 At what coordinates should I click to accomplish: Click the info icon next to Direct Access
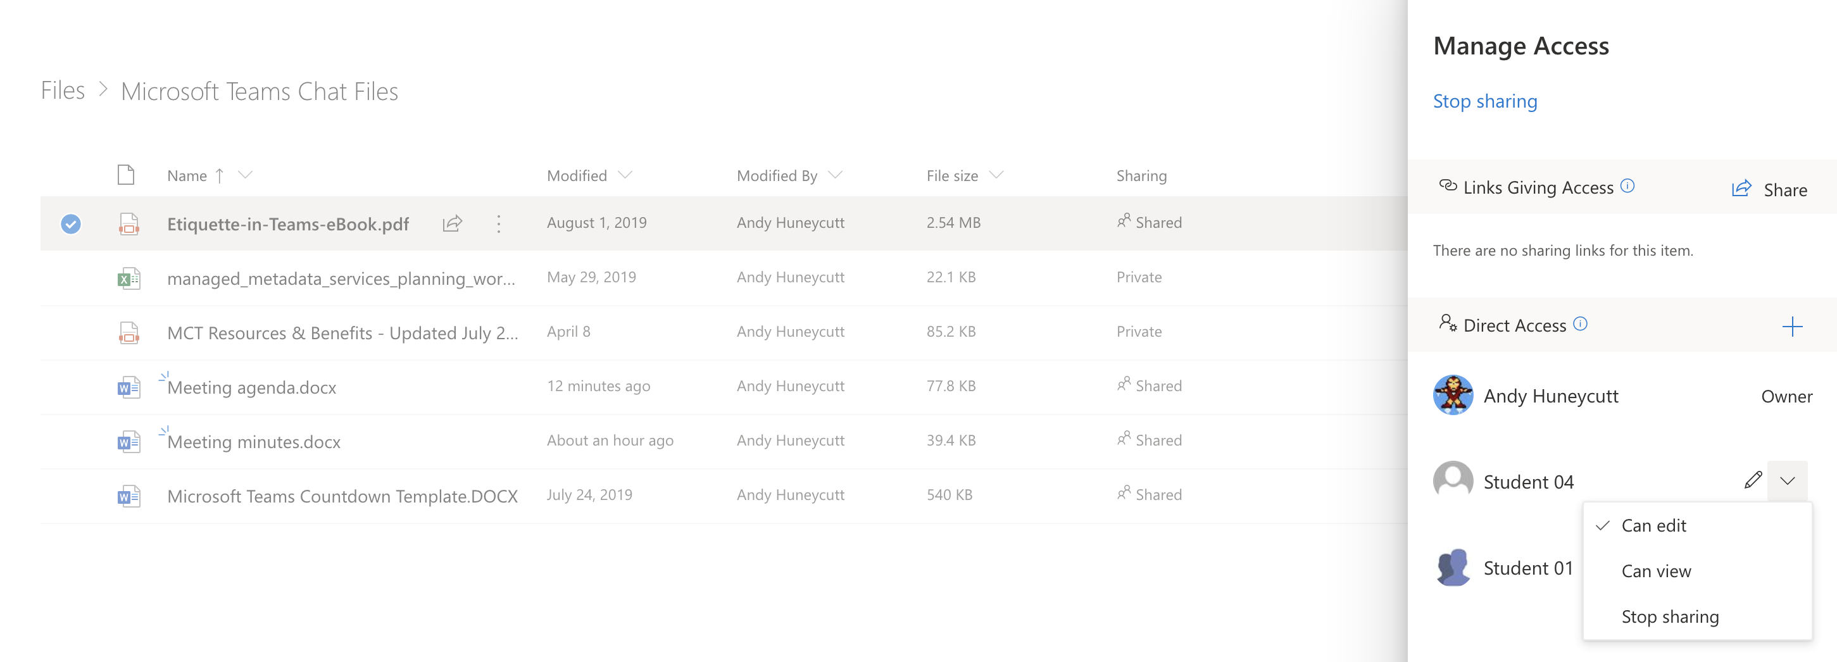pyautogui.click(x=1580, y=324)
